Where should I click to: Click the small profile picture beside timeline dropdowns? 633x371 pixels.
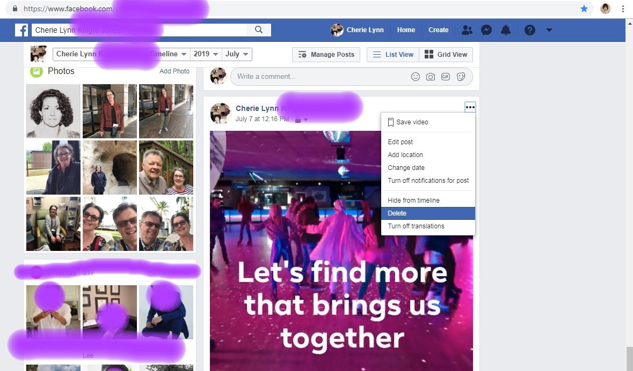click(x=38, y=54)
